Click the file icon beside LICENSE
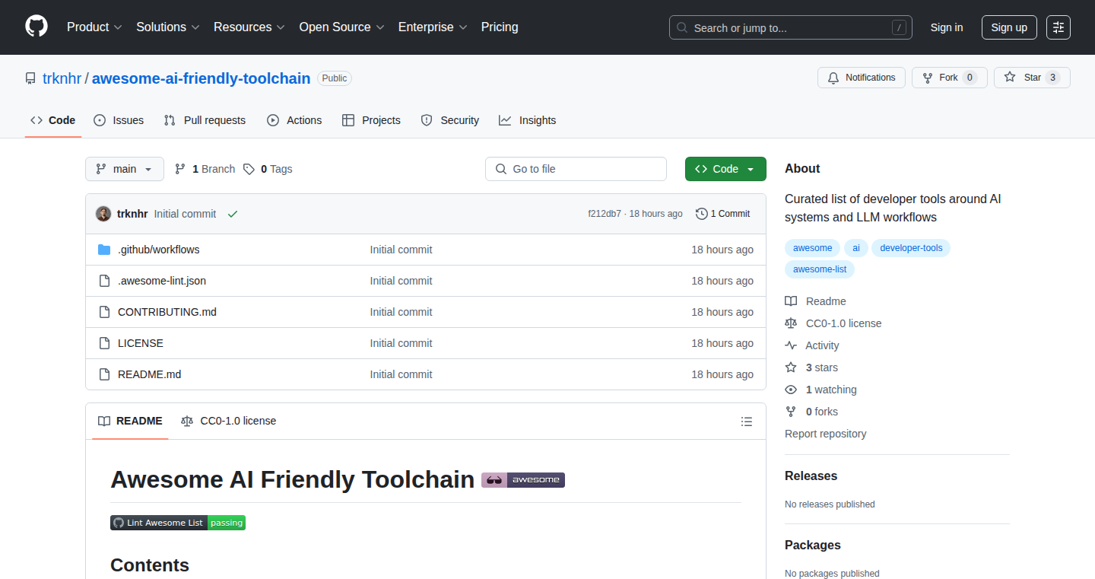Image resolution: width=1095 pixels, height=579 pixels. point(104,343)
